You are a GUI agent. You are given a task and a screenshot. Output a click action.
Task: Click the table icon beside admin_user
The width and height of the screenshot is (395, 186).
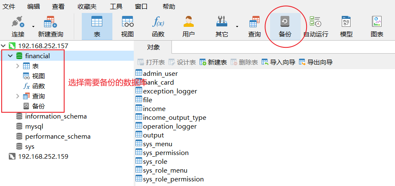coord(139,73)
